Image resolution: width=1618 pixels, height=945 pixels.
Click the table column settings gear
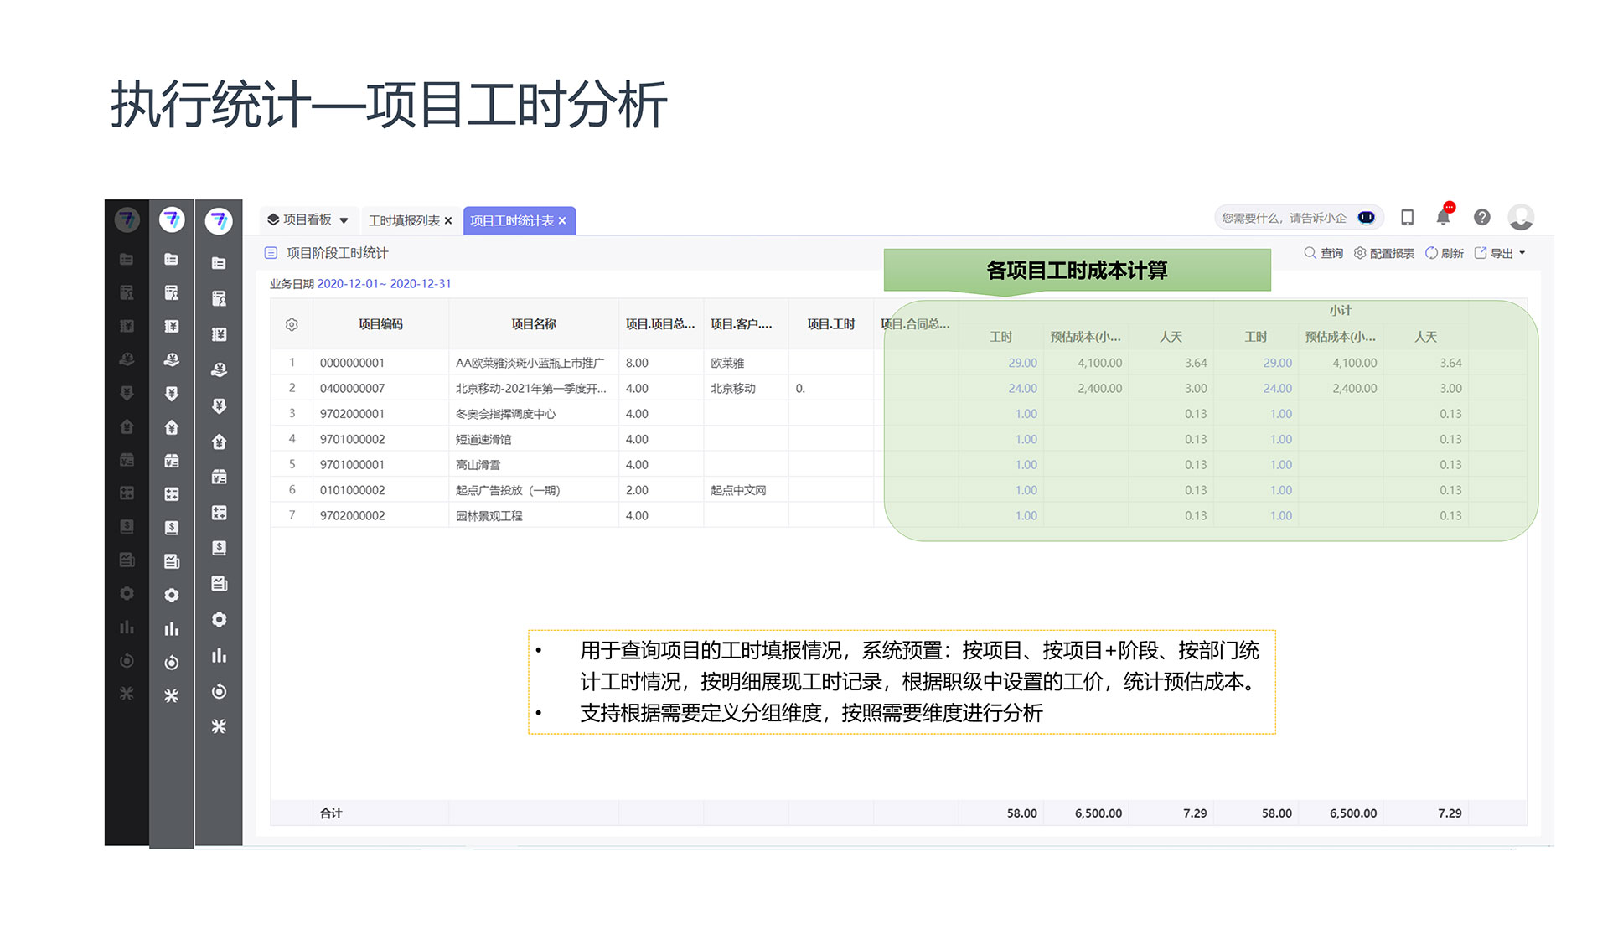coord(292,324)
